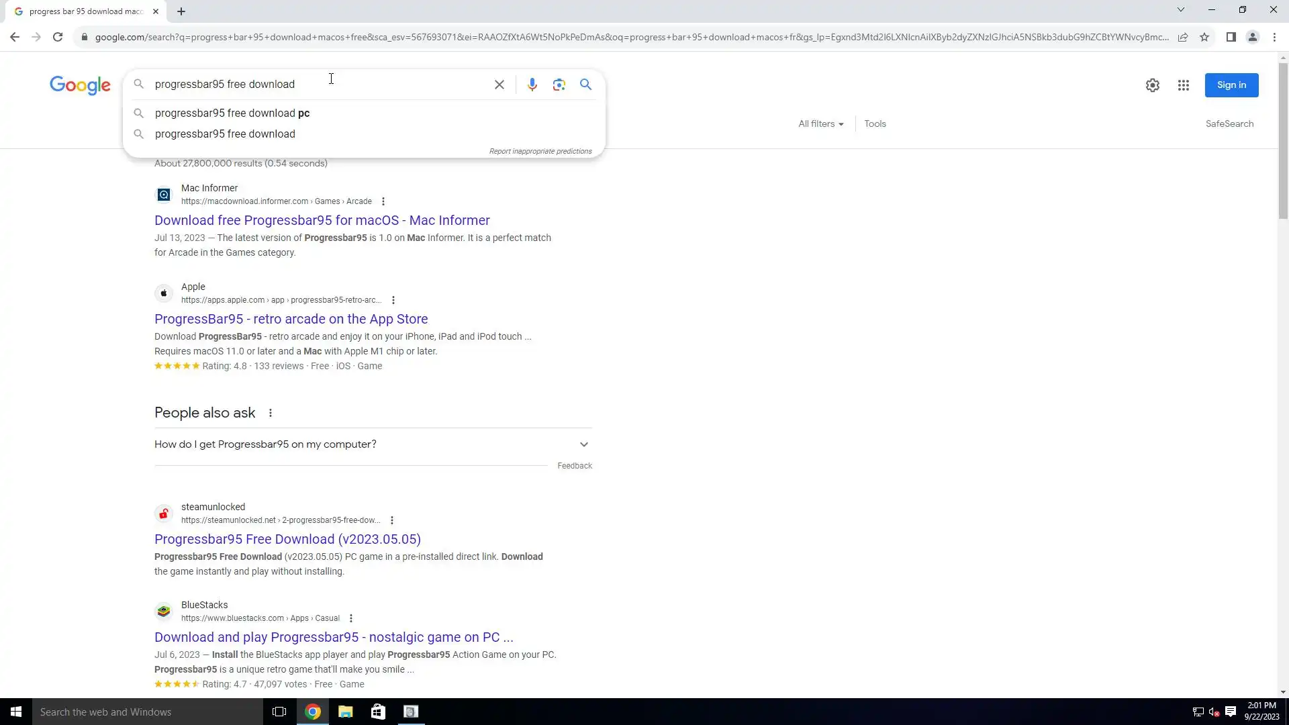
Task: Open Google Lens image search
Action: tap(559, 85)
